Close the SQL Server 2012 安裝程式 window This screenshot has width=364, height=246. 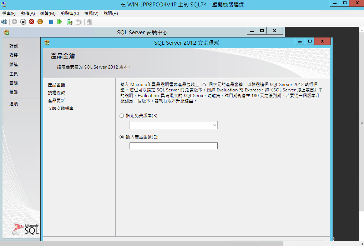coord(322,41)
